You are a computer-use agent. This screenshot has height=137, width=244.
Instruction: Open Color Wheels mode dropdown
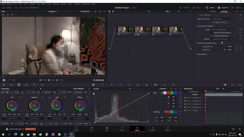tap(79, 89)
